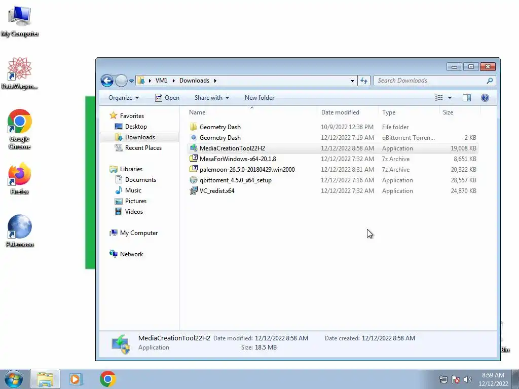This screenshot has width=519, height=389.
Task: Click the search magnifier icon
Action: click(490, 81)
